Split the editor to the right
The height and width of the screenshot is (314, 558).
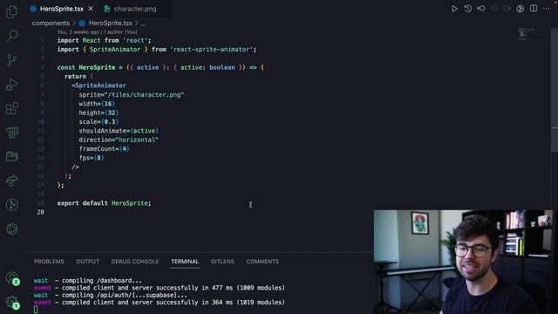(534, 9)
